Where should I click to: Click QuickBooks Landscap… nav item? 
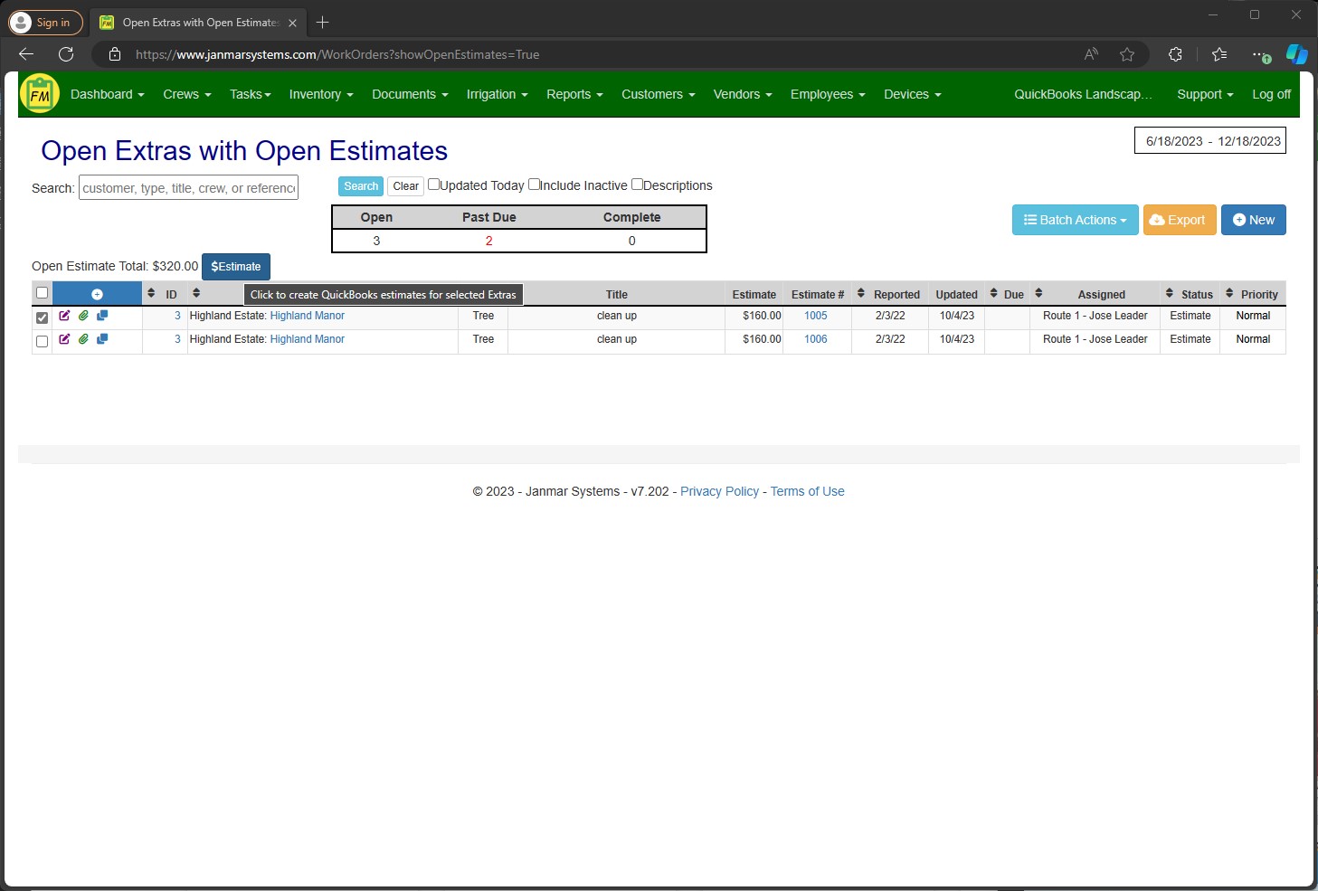point(1083,94)
